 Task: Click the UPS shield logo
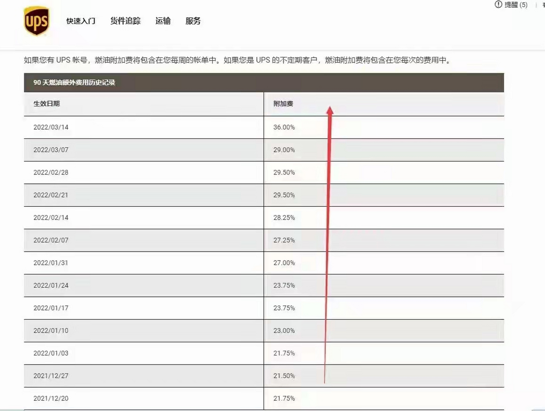pos(37,21)
